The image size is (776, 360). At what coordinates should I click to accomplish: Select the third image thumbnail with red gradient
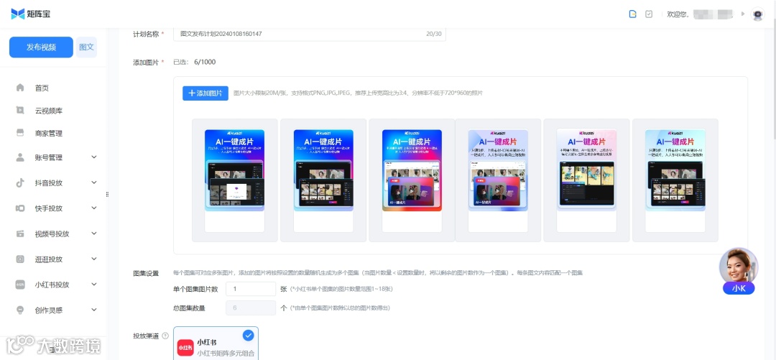(x=412, y=180)
